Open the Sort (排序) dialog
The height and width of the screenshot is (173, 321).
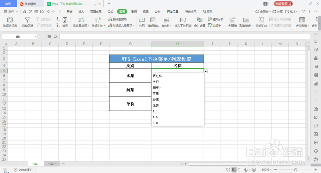click(65, 22)
